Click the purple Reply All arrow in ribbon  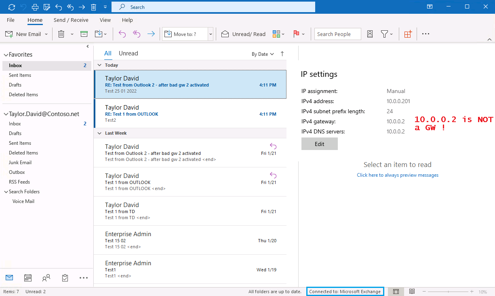coord(137,34)
